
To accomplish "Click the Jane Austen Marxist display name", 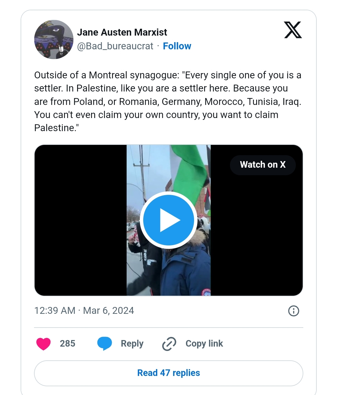I will tap(122, 32).
